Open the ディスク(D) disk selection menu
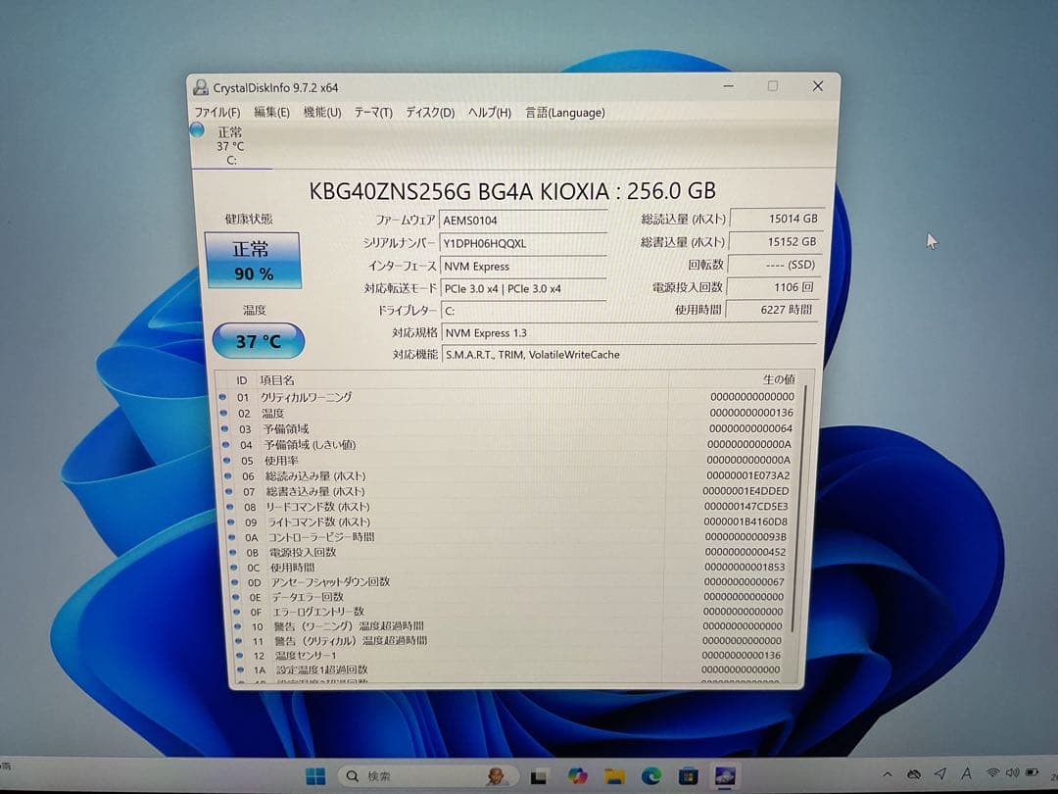The image size is (1058, 794). 428,113
